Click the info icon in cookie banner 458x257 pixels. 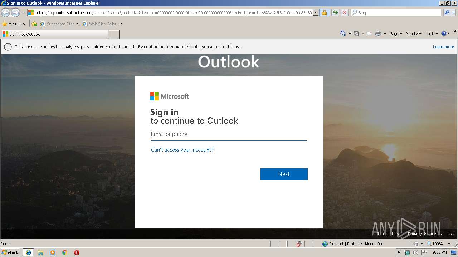point(8,47)
